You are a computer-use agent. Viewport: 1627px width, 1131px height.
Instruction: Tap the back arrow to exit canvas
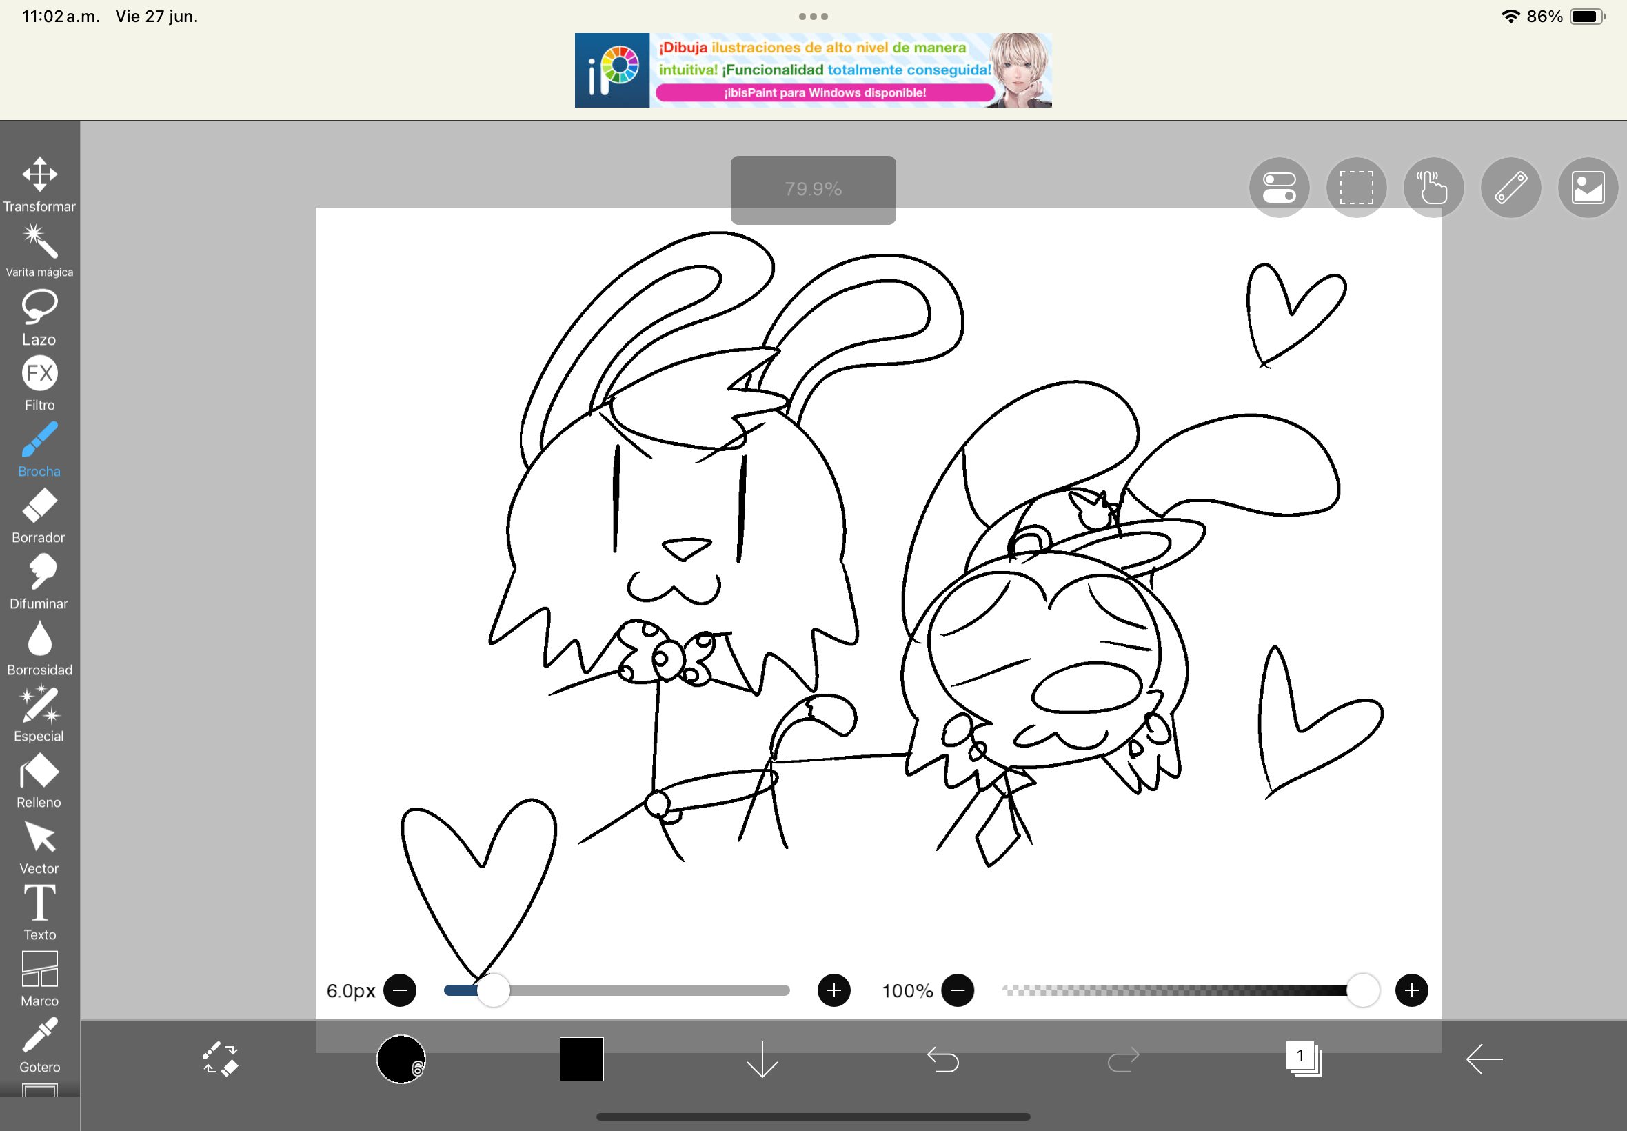pyautogui.click(x=1484, y=1059)
